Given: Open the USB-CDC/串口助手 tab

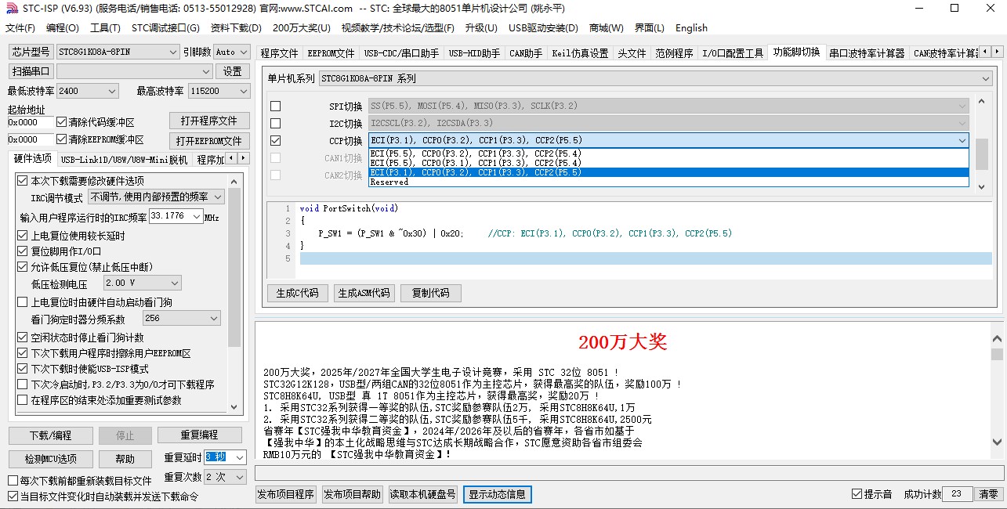Looking at the screenshot, I should pyautogui.click(x=401, y=53).
